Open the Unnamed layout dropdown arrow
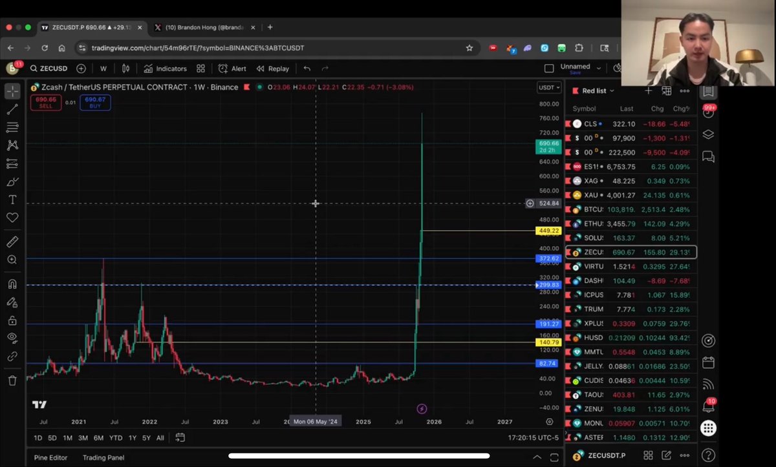 pyautogui.click(x=599, y=68)
